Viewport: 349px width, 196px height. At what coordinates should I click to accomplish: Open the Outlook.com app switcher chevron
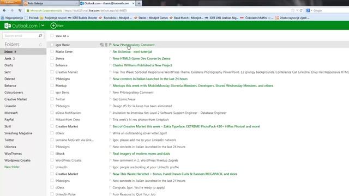click(43, 26)
